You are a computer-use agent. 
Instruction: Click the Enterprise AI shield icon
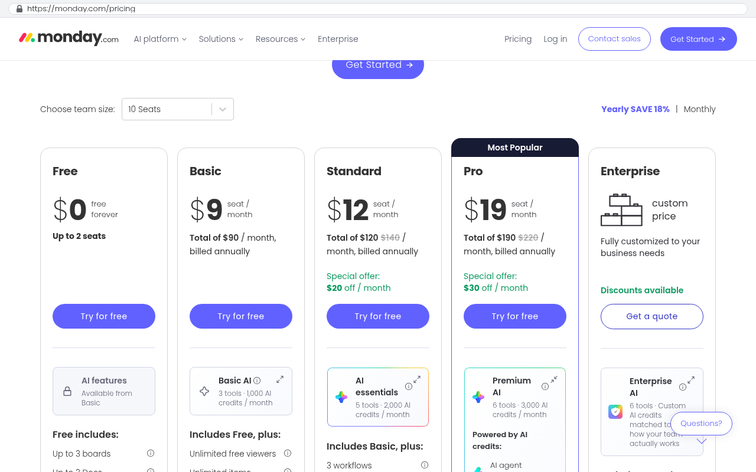[x=615, y=411]
